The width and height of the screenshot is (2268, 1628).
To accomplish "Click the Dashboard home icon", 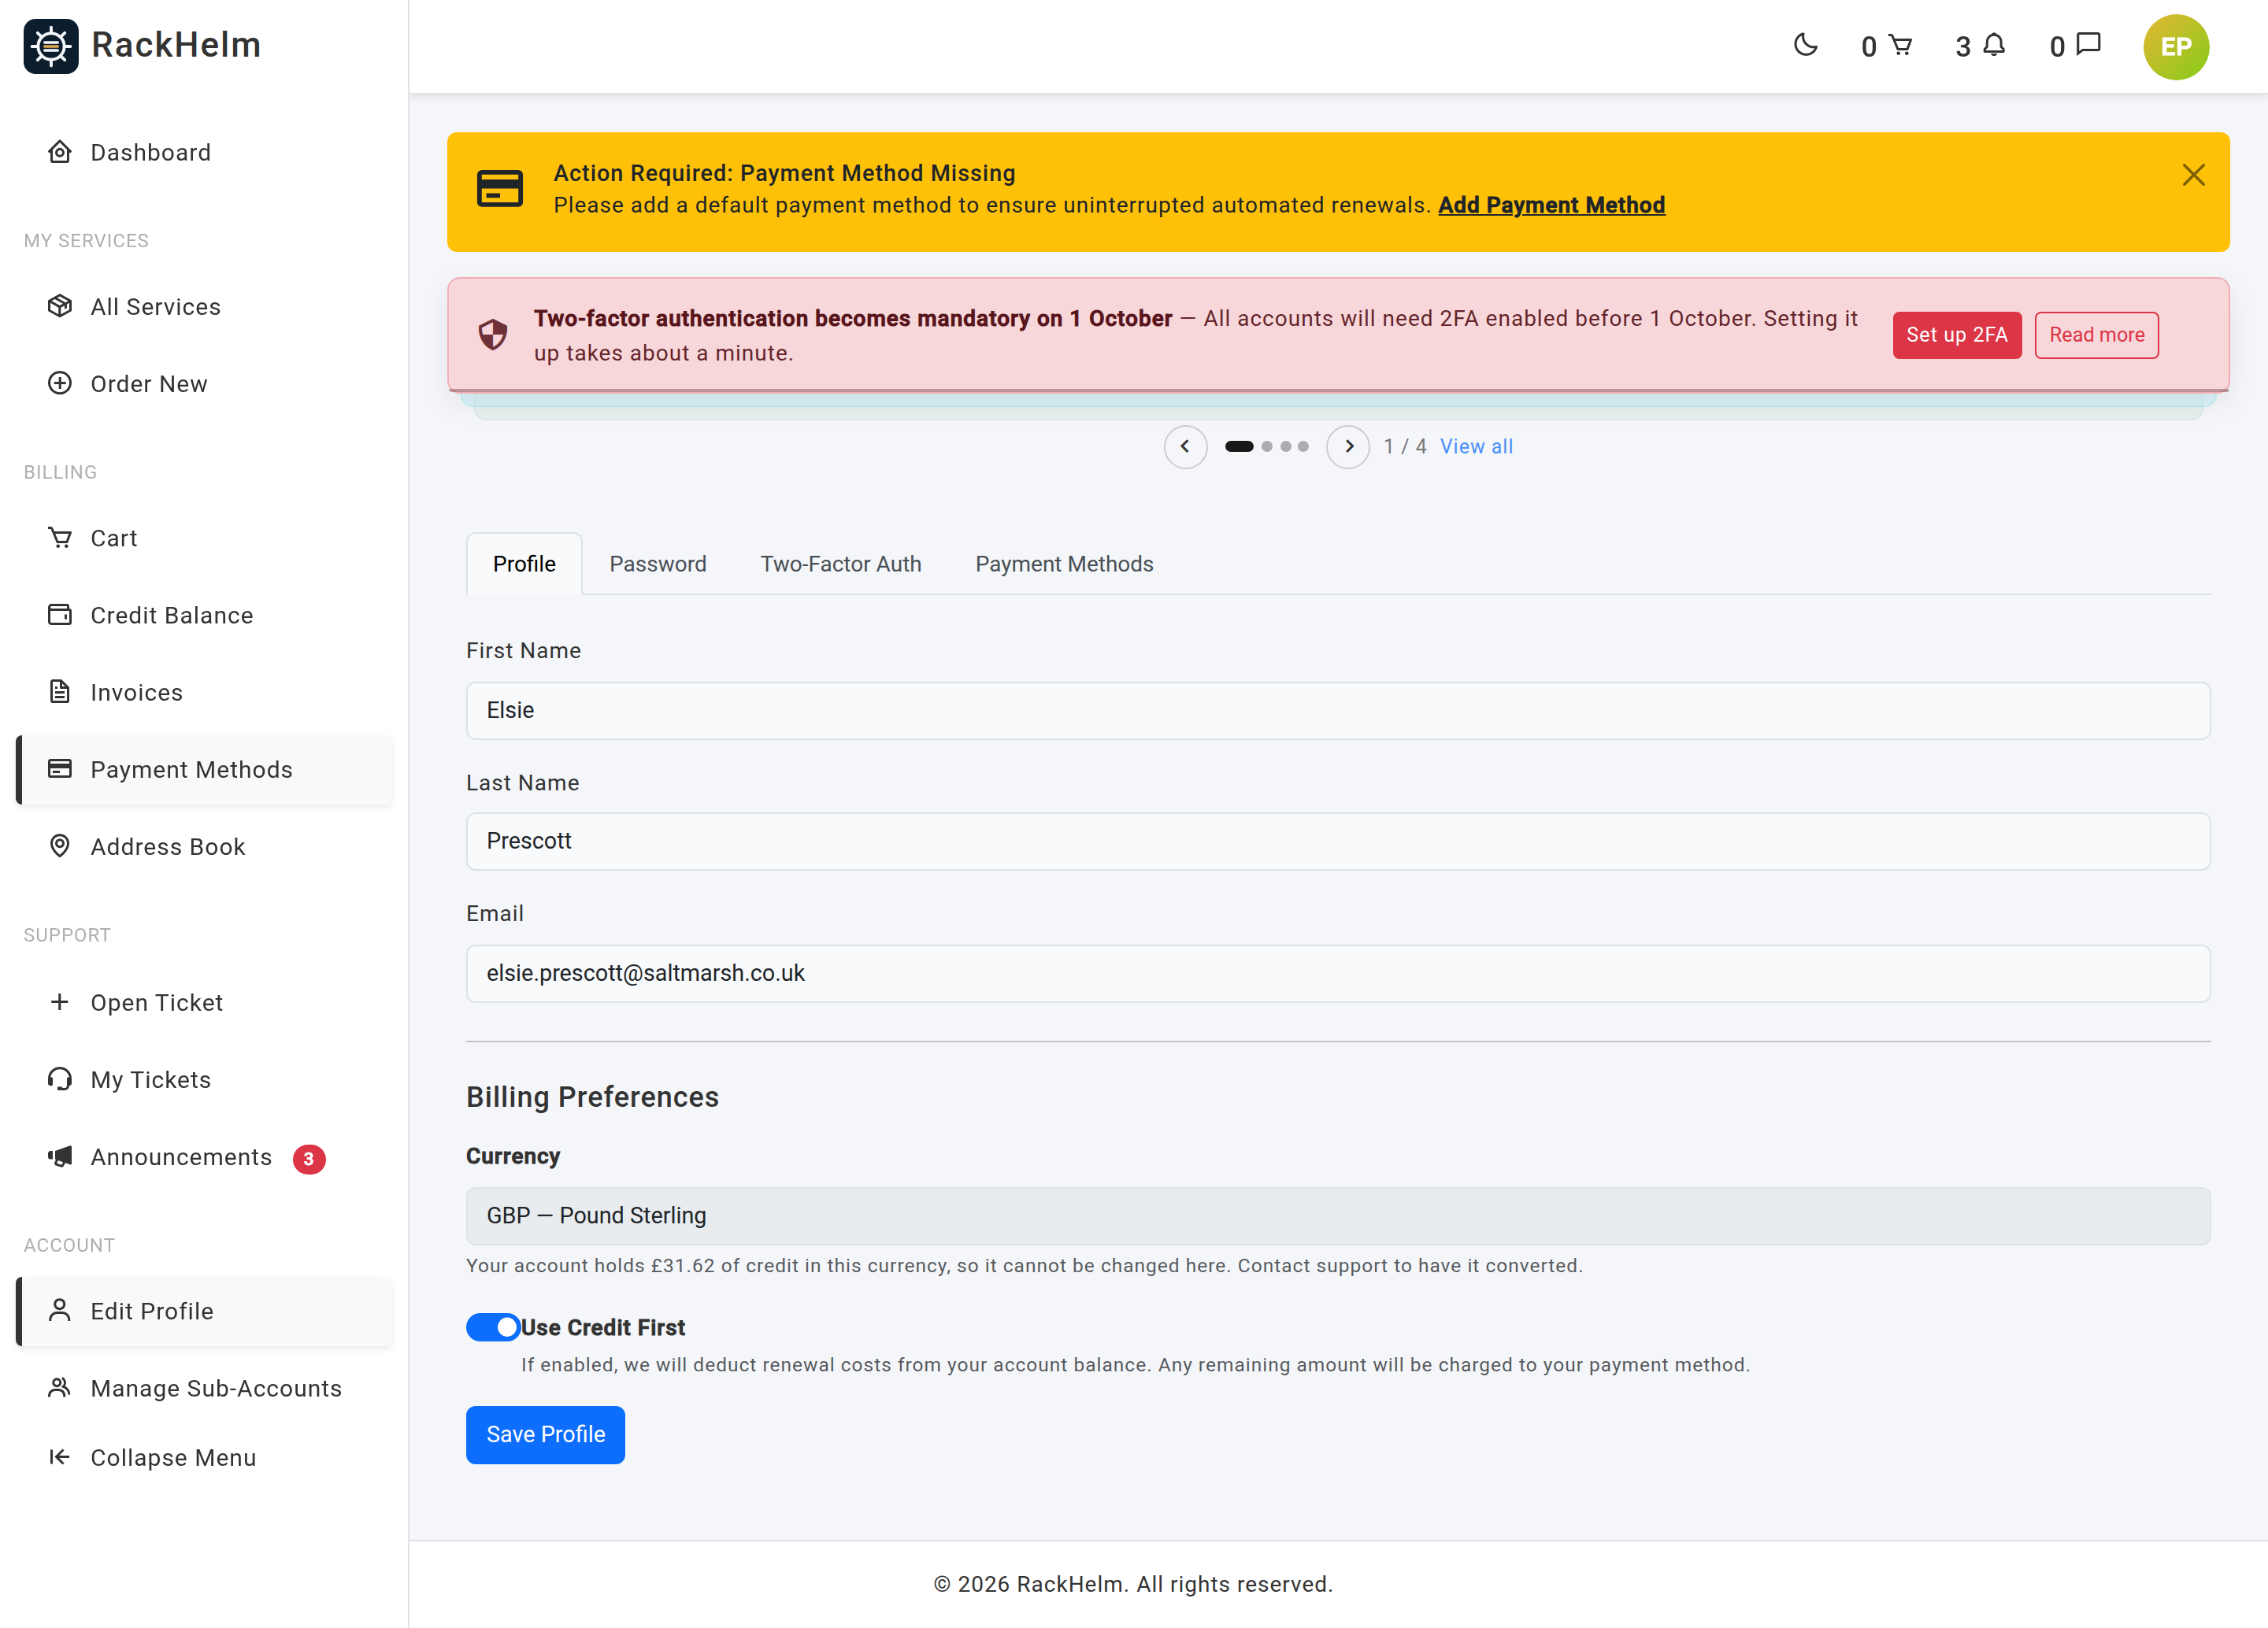I will 60,152.
